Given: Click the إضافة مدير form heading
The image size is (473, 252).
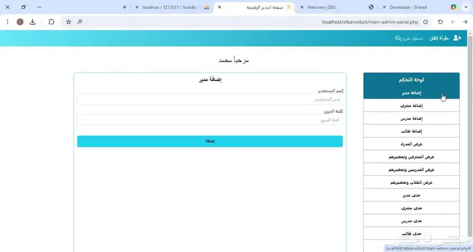Looking at the screenshot, I should (x=210, y=80).
